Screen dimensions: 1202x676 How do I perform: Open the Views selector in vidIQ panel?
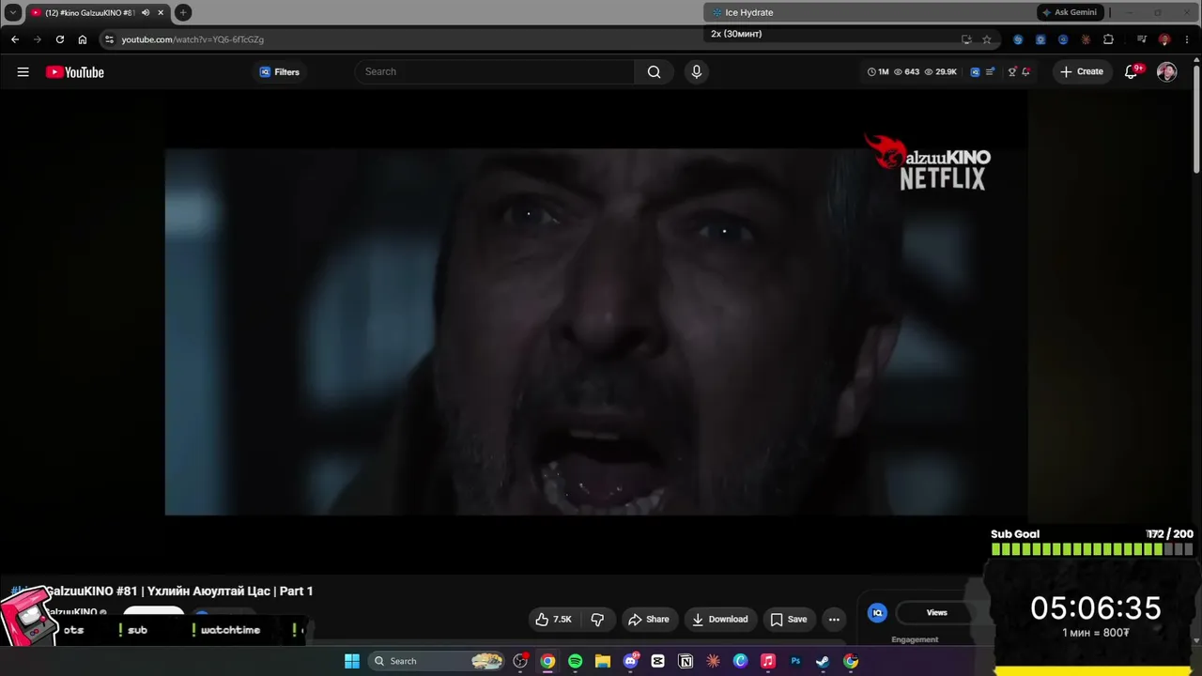click(936, 613)
